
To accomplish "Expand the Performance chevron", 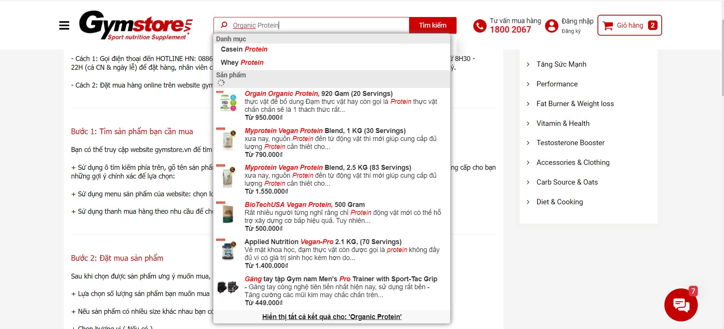I will [528, 84].
